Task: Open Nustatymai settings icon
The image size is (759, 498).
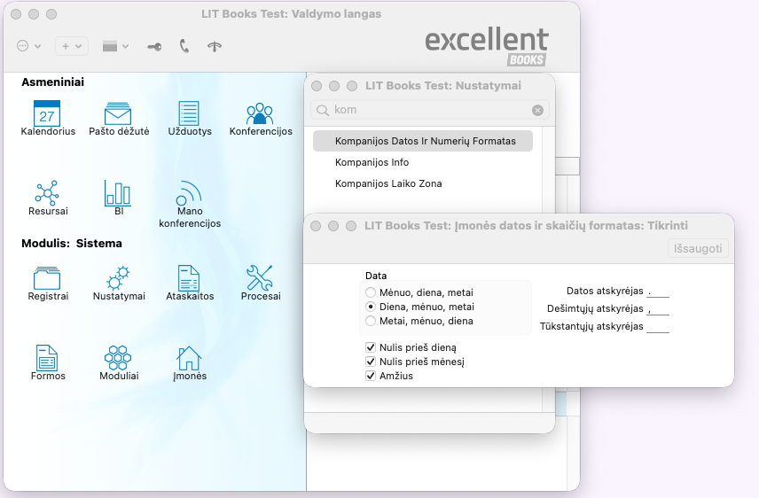Action: [118, 279]
